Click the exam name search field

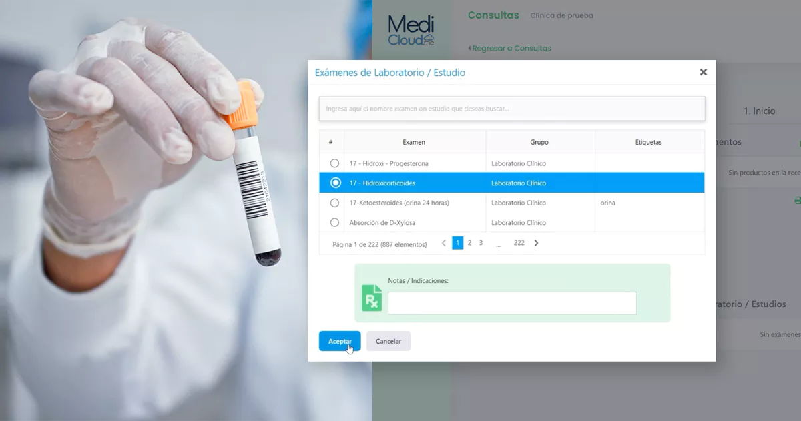pyautogui.click(x=512, y=109)
